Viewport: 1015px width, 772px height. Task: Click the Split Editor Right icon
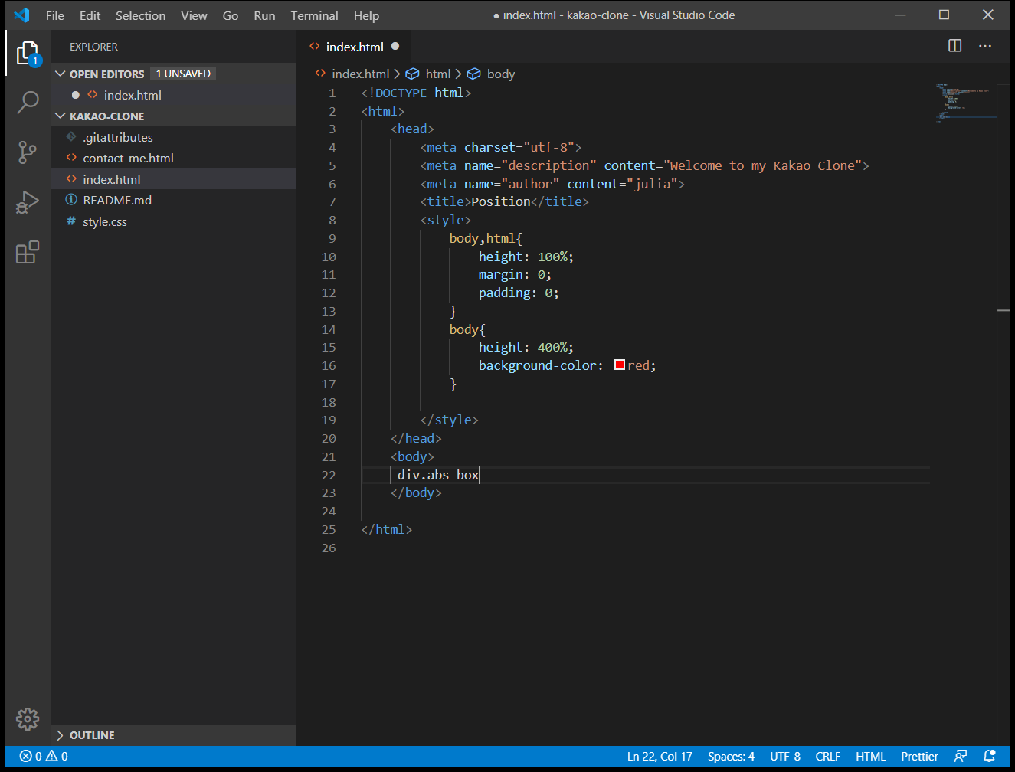coord(954,46)
